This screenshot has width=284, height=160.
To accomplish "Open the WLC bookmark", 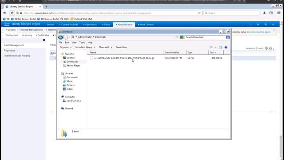I will pyautogui.click(x=65, y=19).
